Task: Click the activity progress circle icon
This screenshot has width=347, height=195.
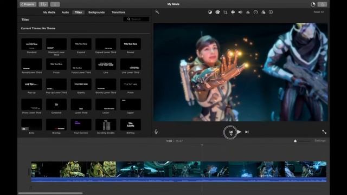Action: pyautogui.click(x=313, y=4)
